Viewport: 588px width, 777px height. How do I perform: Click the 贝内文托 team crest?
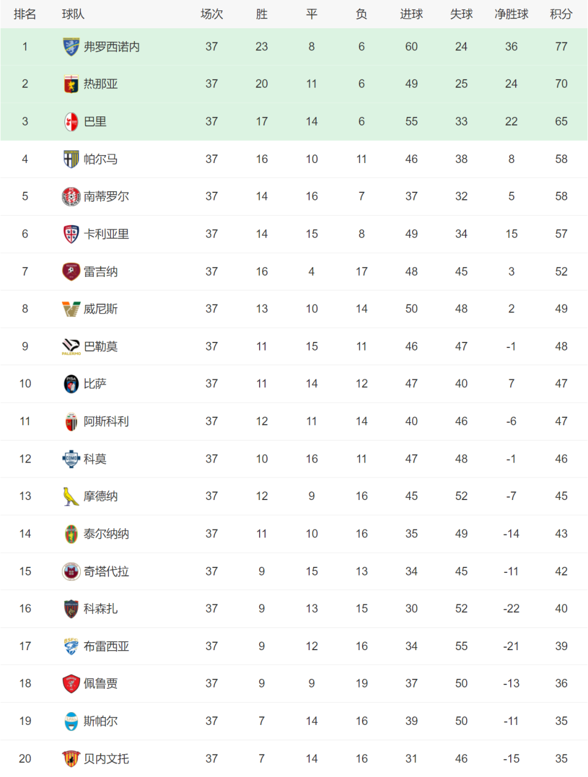[x=71, y=759]
